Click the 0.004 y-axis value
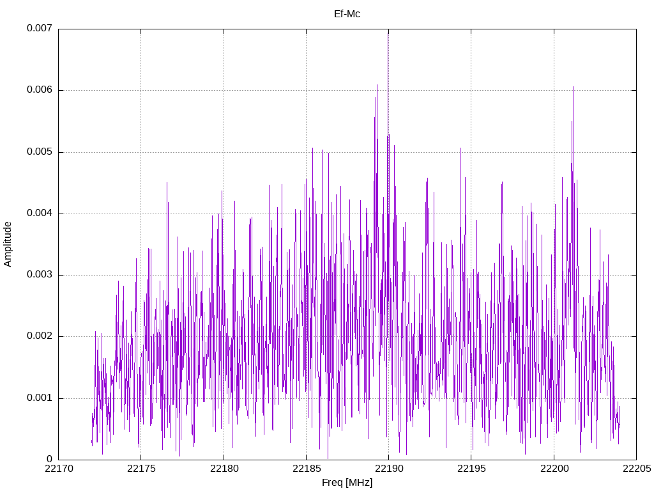Viewport: 654px width, 491px height. pyautogui.click(x=40, y=213)
